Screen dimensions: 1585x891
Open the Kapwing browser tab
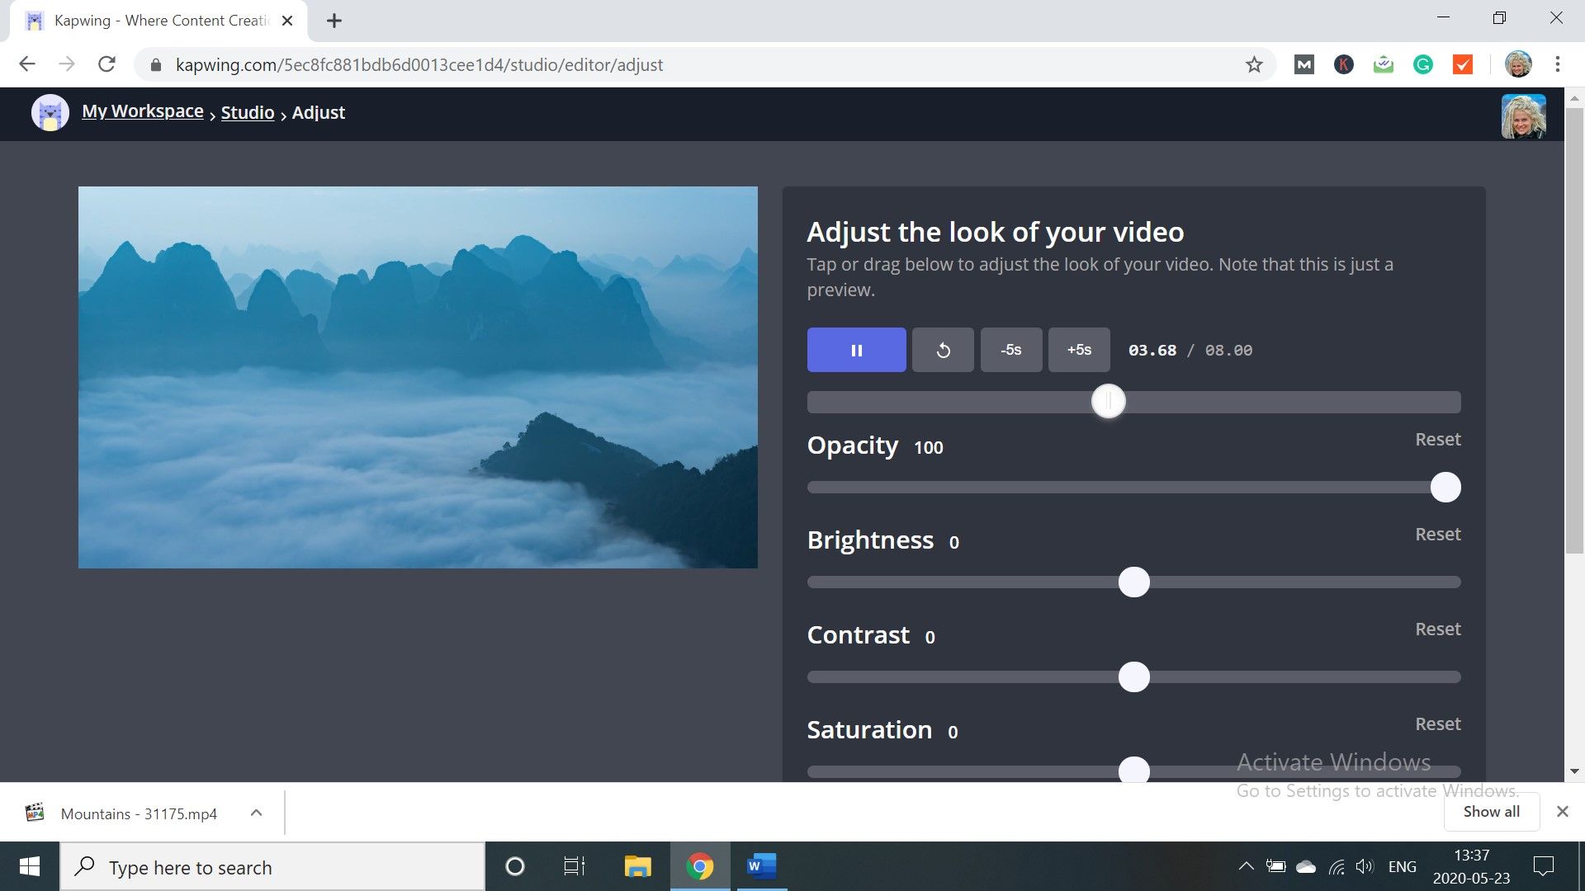[157, 21]
